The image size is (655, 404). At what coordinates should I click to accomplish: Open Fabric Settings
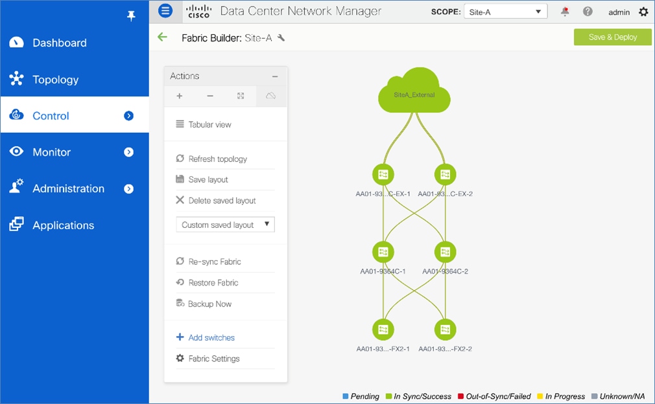pyautogui.click(x=208, y=359)
